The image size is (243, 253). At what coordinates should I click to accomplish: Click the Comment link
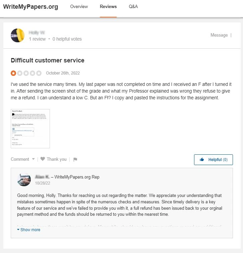click(20, 159)
